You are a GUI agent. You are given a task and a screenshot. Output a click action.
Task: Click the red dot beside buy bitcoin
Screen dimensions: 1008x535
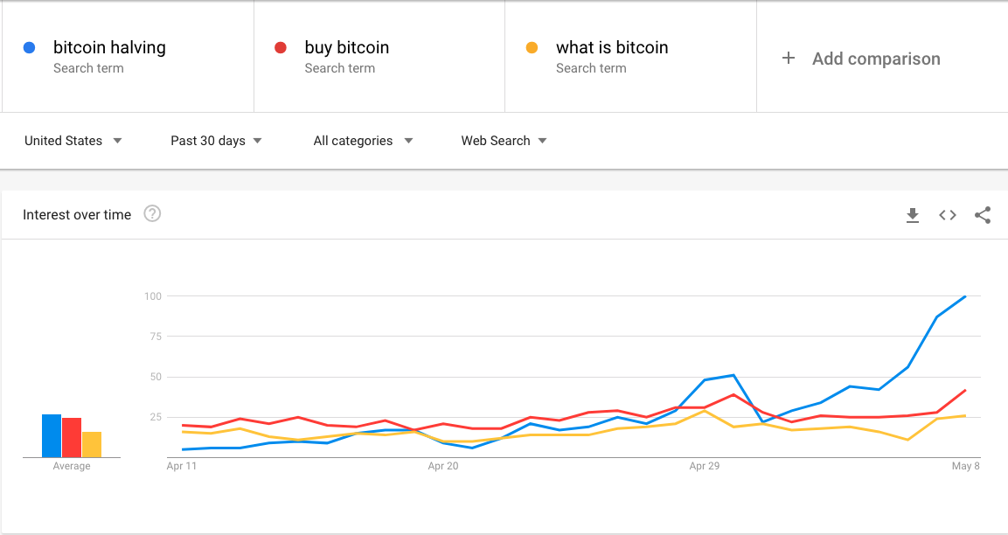click(x=281, y=48)
